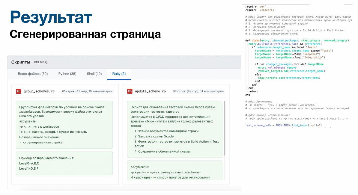
Task: Click the Ruby icon next to group_schemes.rb
Action: (19, 91)
